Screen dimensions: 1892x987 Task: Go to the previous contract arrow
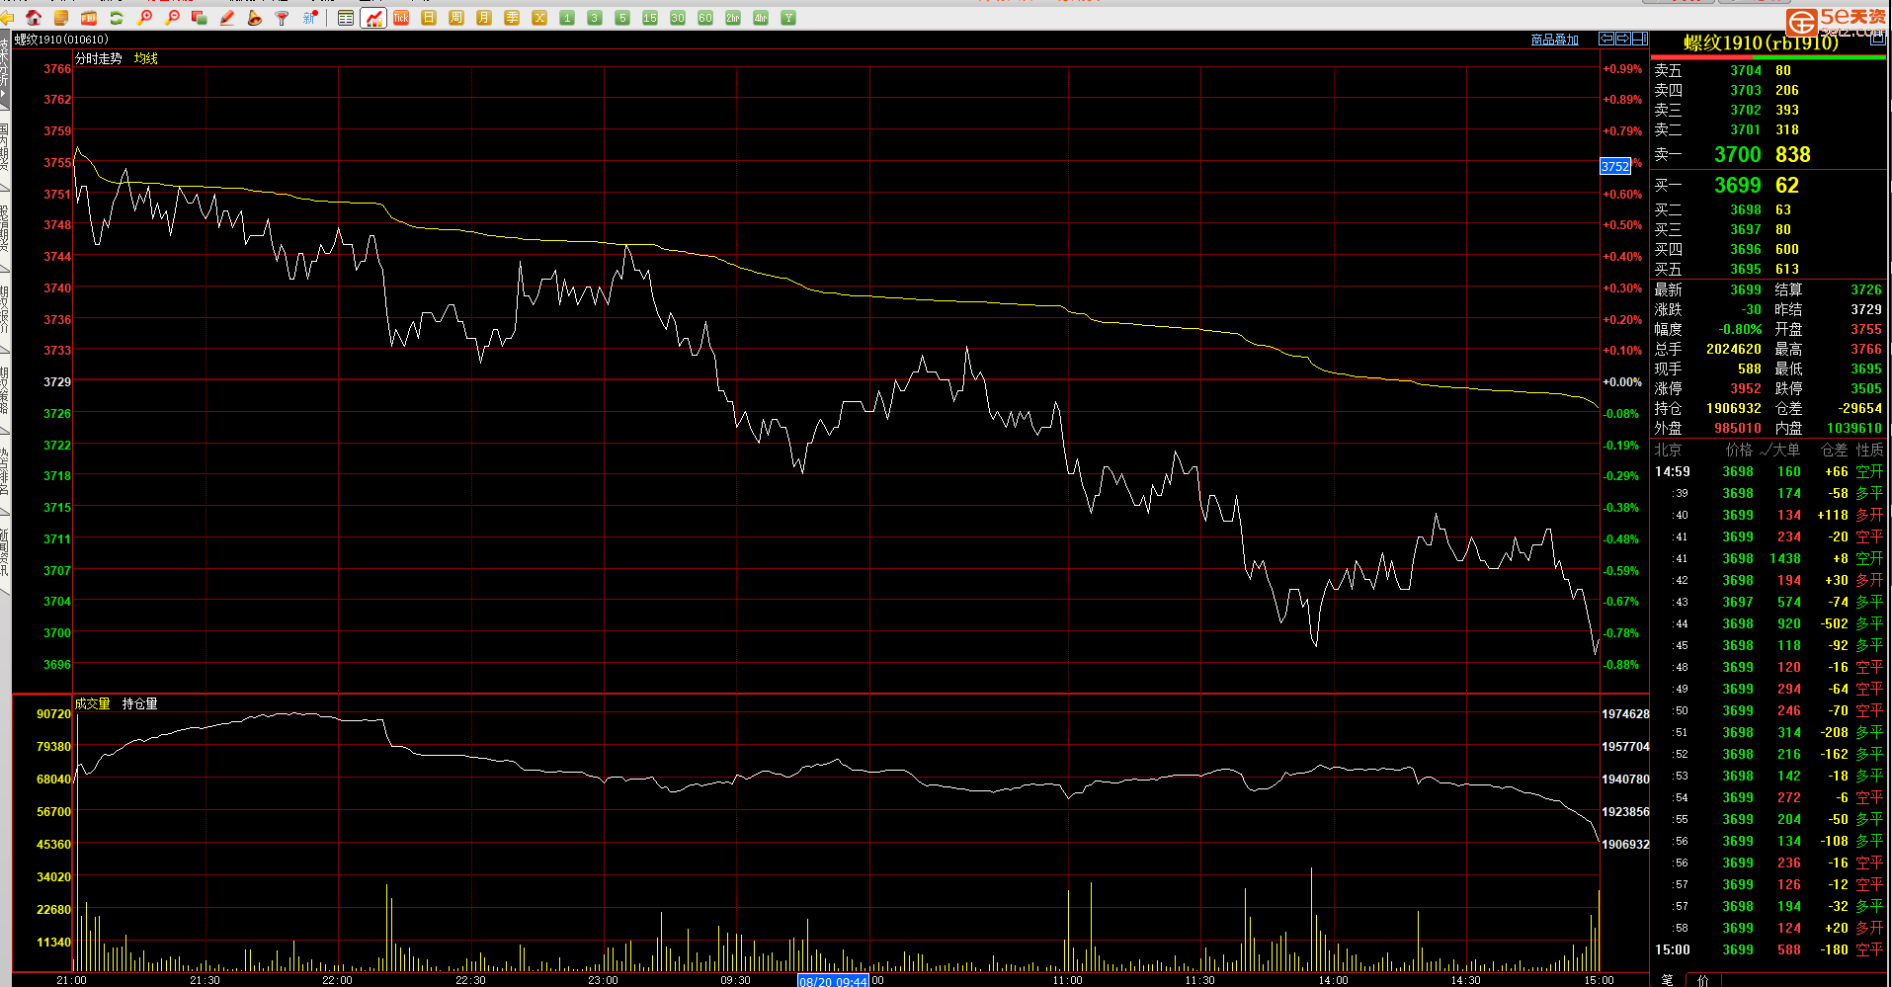1606,39
